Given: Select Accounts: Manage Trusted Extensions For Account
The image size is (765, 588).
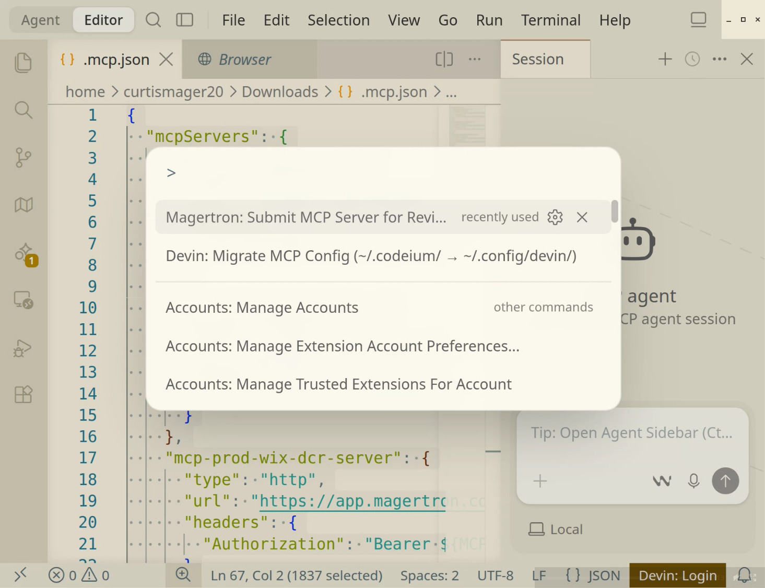Looking at the screenshot, I should (x=383, y=384).
